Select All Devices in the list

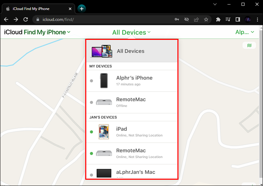click(132, 51)
